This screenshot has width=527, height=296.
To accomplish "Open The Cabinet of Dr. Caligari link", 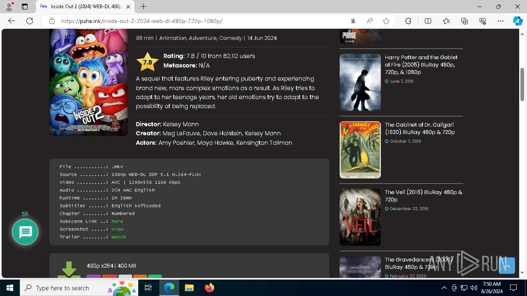I will (420, 128).
